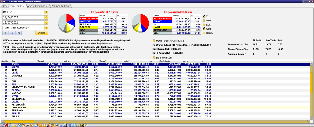Open the Pozisyon Farkları tab
This screenshot has height=127, width=314.
coord(60,5)
